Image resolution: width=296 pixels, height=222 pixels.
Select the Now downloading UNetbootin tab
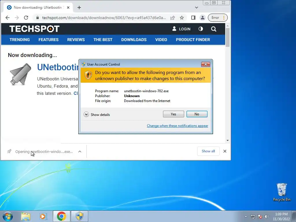click(38, 8)
